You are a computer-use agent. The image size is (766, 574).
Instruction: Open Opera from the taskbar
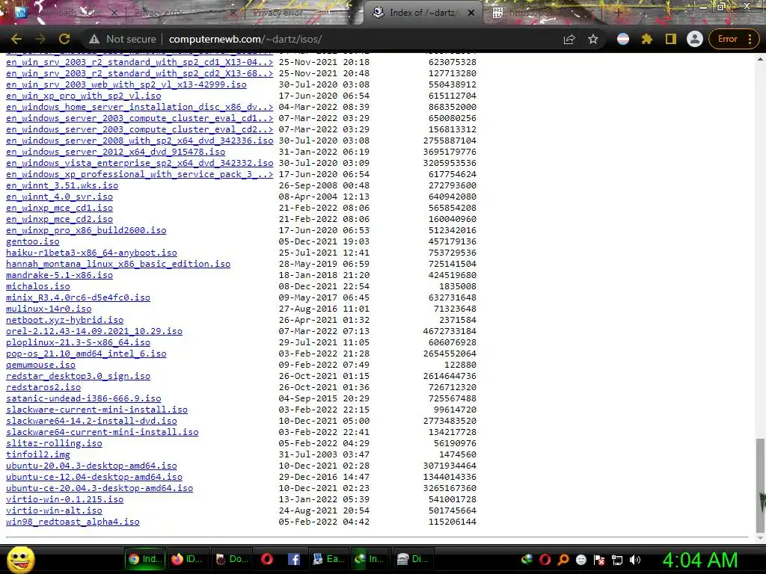point(267,559)
